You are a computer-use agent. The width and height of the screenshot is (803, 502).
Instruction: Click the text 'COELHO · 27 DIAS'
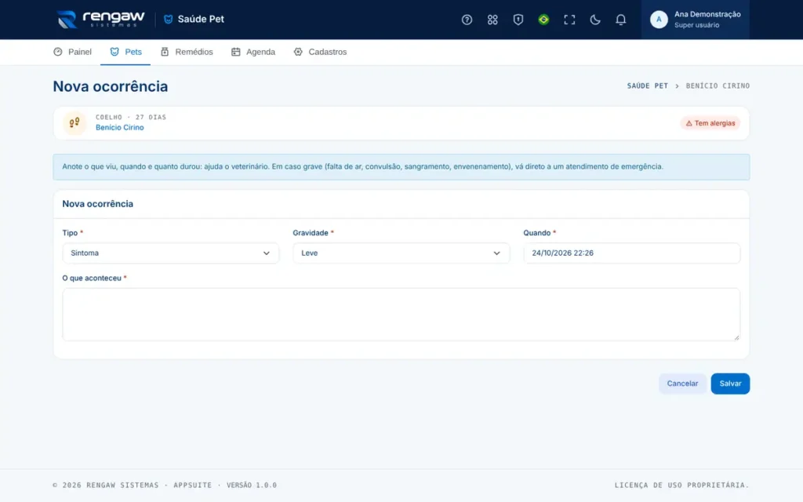pos(131,118)
